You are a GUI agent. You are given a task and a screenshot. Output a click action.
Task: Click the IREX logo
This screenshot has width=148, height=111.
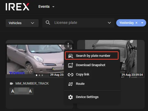click(17, 7)
